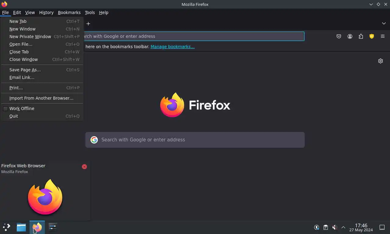The image size is (390, 234).
Task: Click the muted volume tray icon
Action: (x=335, y=227)
